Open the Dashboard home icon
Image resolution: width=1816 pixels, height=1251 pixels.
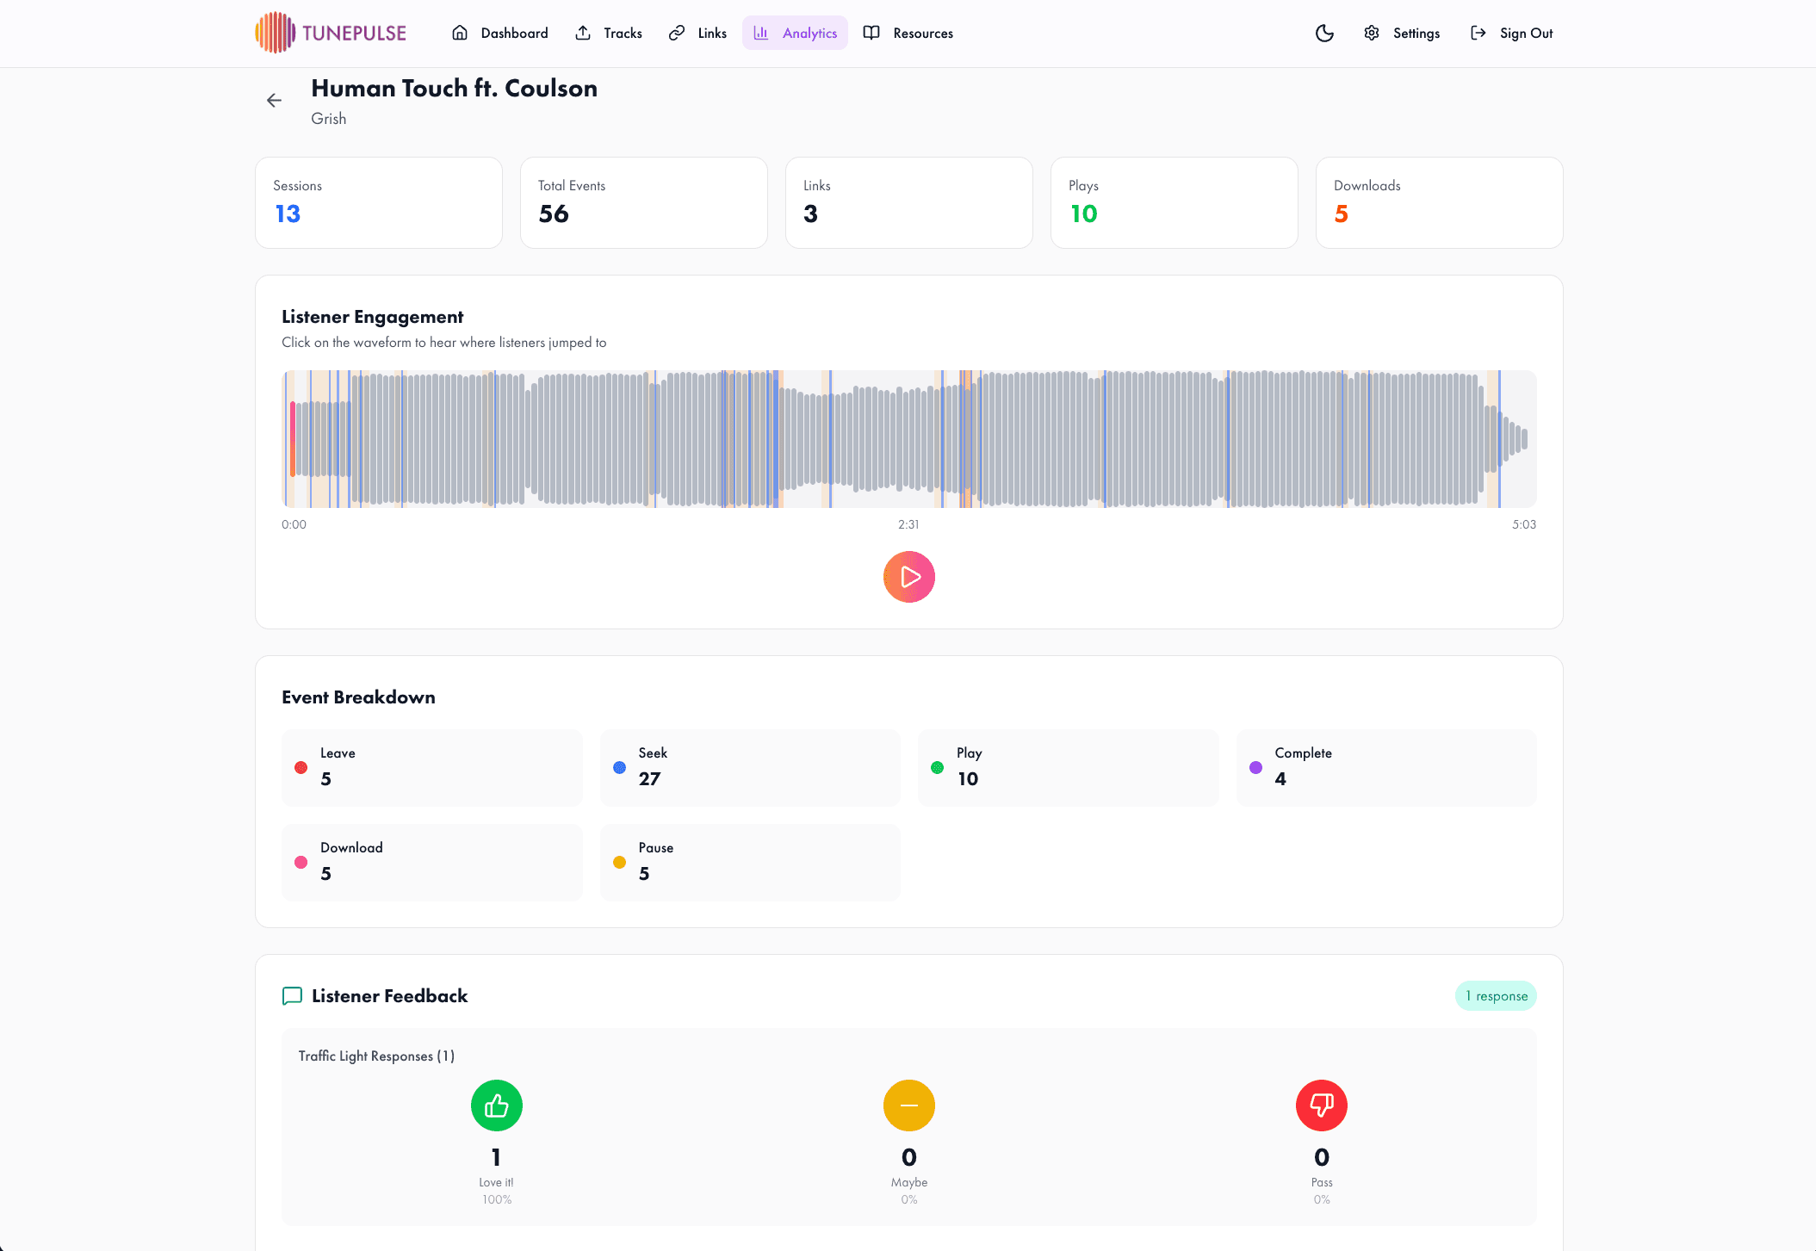461,33
